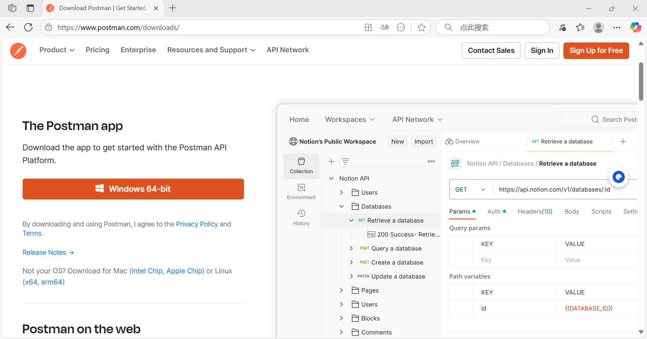The image size is (647, 339).
Task: Close the Download Postman tab
Action: pos(156,8)
